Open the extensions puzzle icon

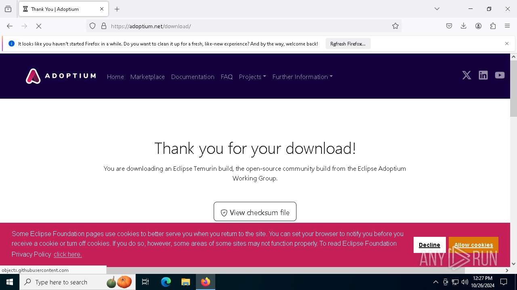click(x=493, y=26)
